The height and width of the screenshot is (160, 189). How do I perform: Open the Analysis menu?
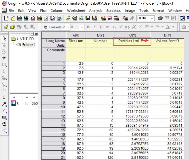[x=96, y=10]
